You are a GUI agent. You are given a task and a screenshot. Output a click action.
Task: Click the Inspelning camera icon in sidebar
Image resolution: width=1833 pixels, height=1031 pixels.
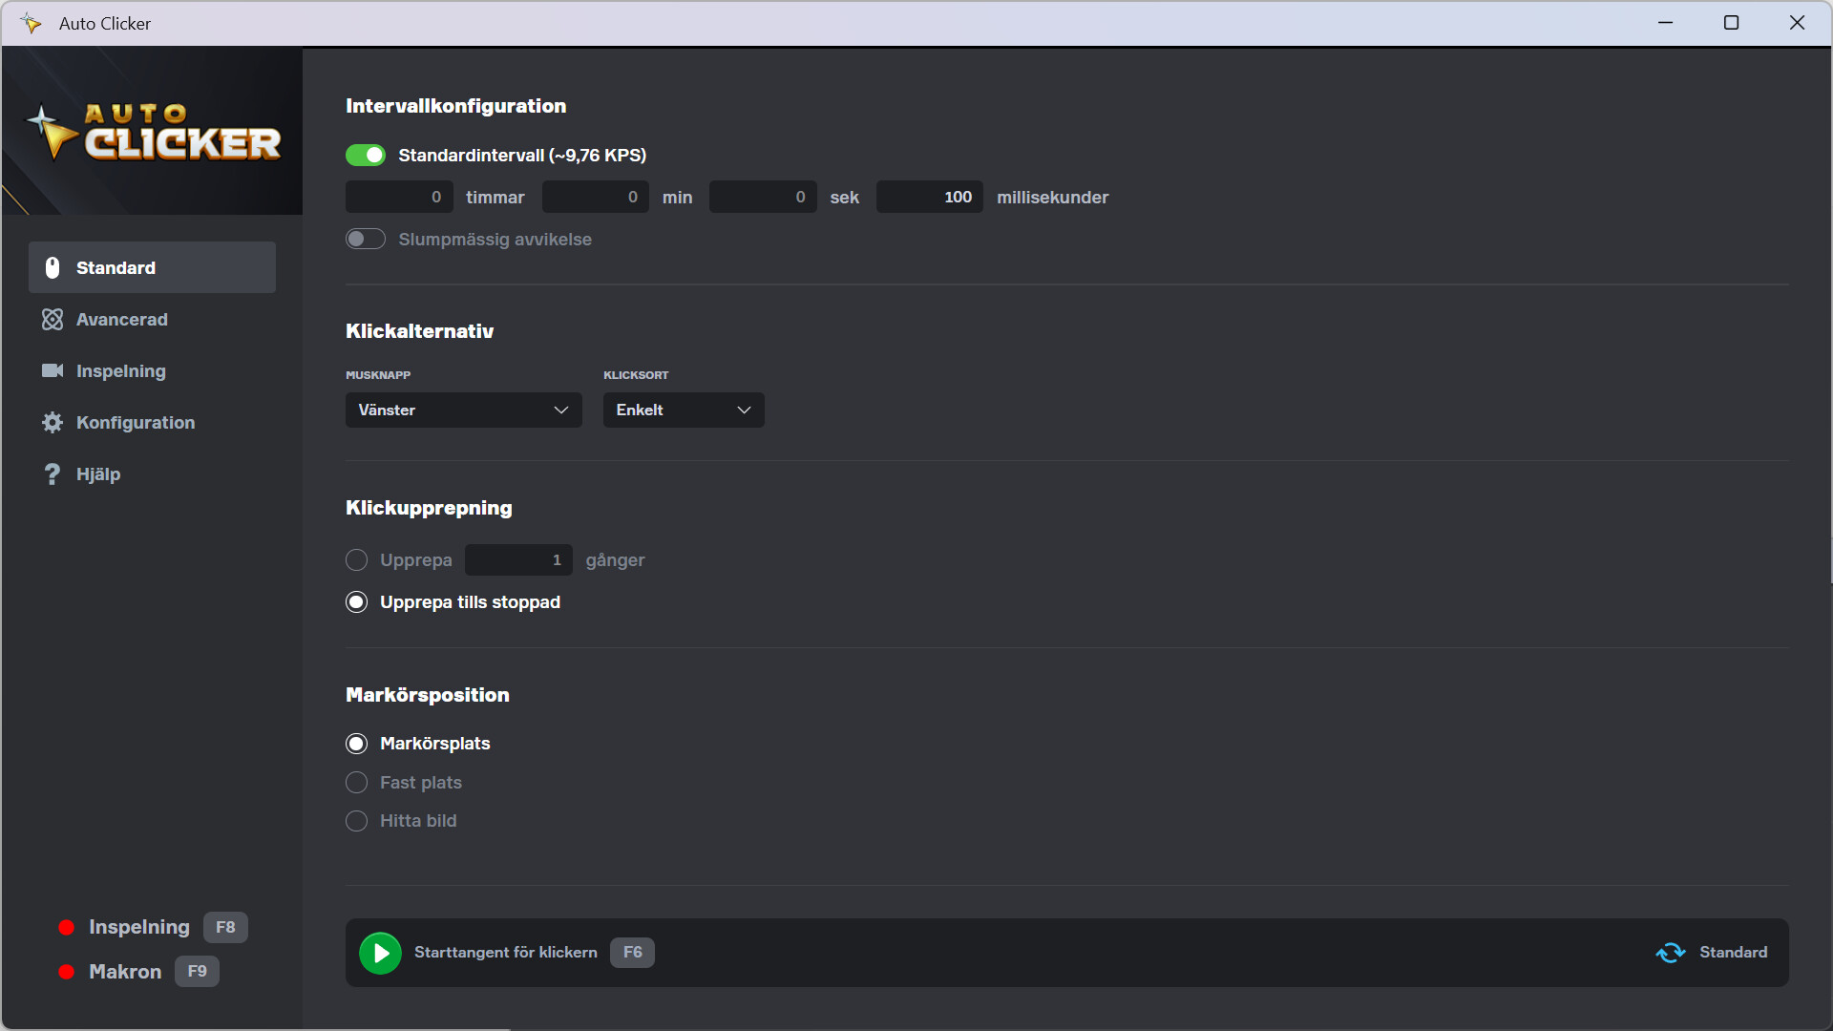click(53, 371)
